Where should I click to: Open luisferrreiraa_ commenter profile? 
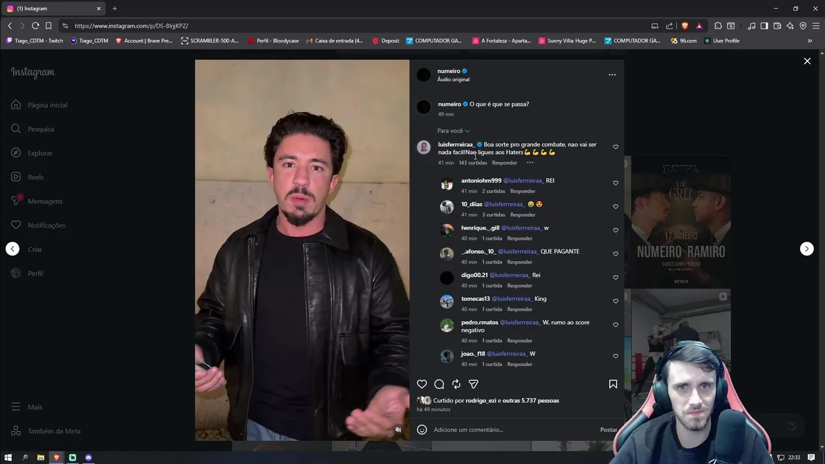tap(456, 144)
